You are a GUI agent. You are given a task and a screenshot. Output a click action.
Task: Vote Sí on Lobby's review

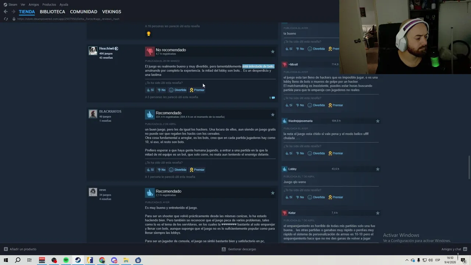(x=289, y=197)
